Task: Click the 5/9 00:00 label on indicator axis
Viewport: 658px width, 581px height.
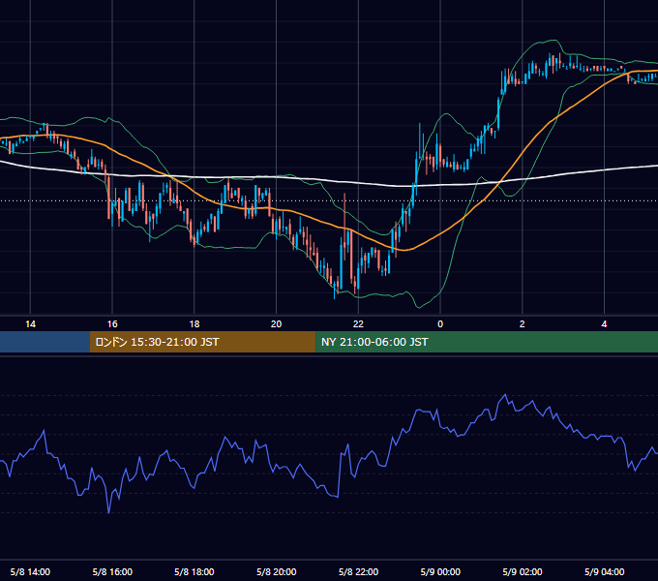Action: tap(440, 571)
